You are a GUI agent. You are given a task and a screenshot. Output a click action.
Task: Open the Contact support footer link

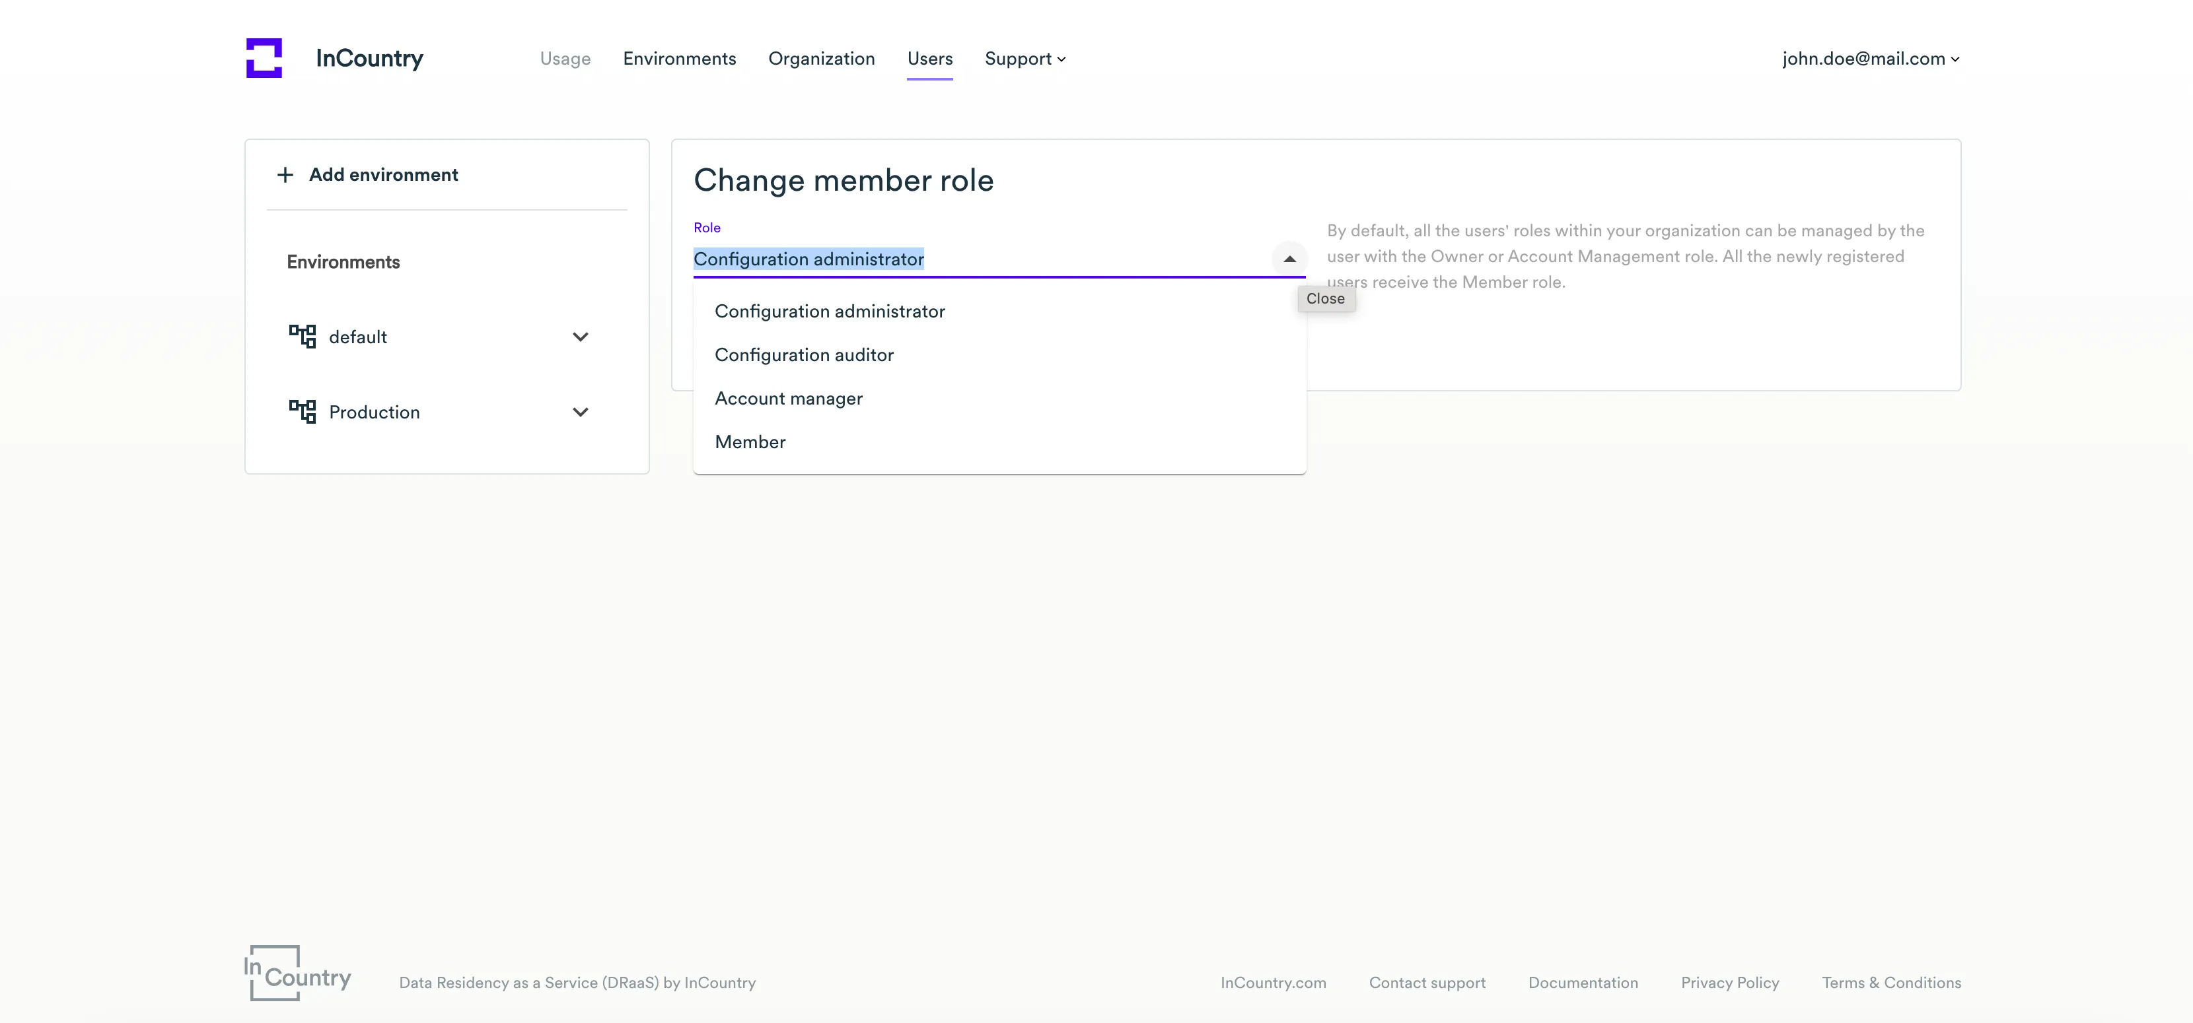[x=1427, y=982]
